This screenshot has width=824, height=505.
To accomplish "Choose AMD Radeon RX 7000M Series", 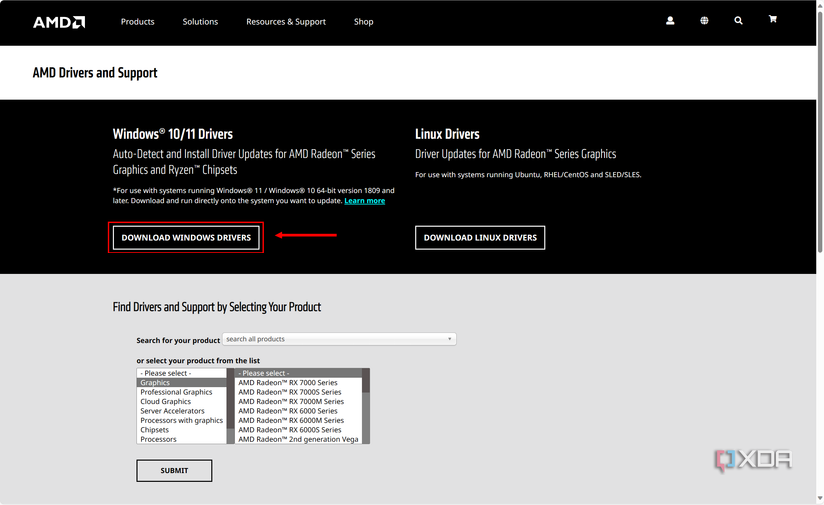I will 298,401.
